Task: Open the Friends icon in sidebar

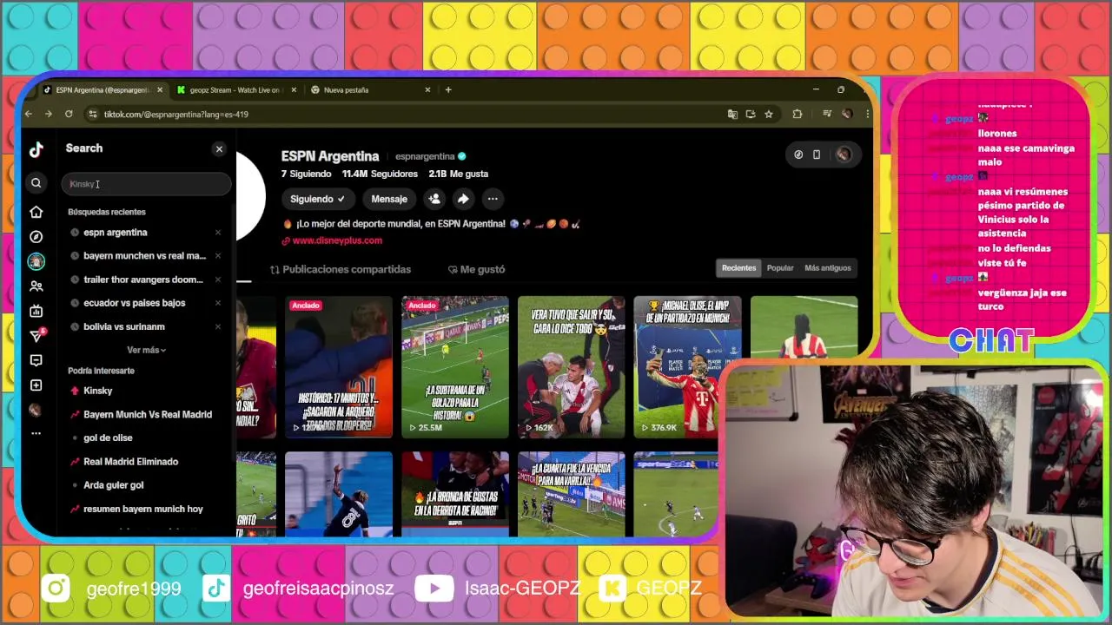Action: pyautogui.click(x=36, y=286)
